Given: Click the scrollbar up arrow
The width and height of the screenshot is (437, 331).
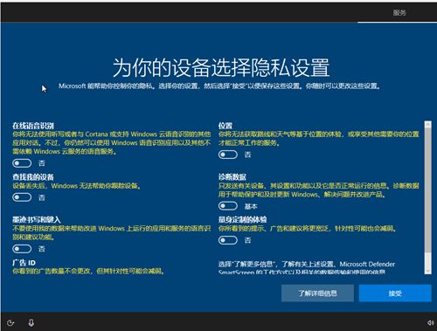Looking at the screenshot, I should [x=427, y=124].
